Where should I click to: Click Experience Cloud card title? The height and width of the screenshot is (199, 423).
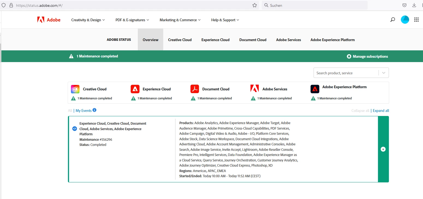pos(157,89)
